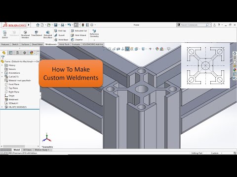
Task: Open the Sheet Metal ribbon tab
Action: [x=38, y=44]
